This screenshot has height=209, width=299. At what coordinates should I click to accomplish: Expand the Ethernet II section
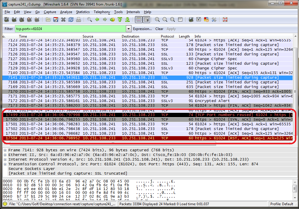point(5,155)
